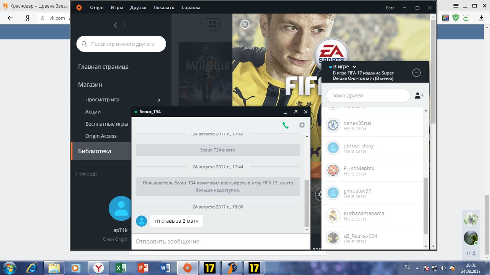Select friend Kurbanamanama in the list
The height and width of the screenshot is (275, 490).
372,216
